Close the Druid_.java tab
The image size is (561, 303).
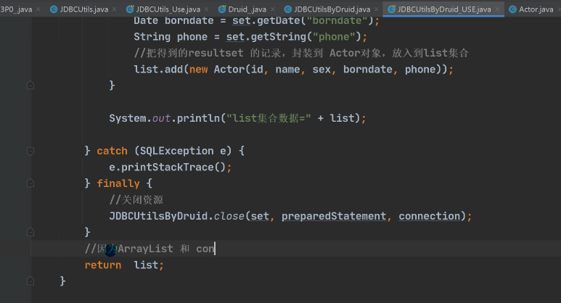point(273,9)
